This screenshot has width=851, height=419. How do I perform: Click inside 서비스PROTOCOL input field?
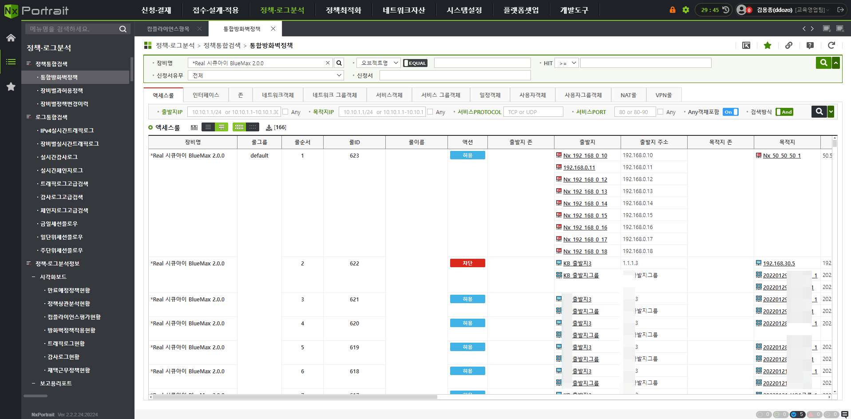[x=533, y=112]
